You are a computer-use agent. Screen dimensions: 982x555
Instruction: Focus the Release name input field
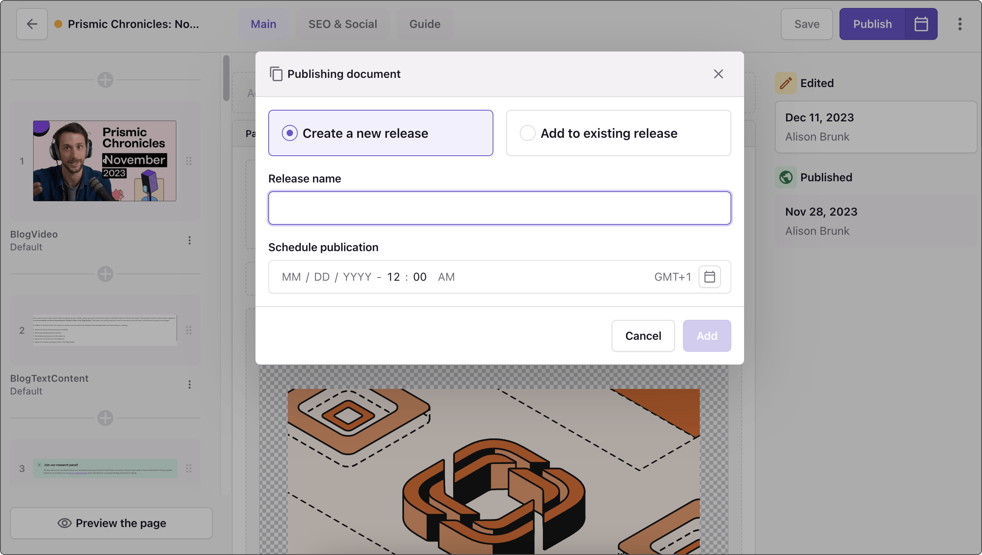pos(499,208)
